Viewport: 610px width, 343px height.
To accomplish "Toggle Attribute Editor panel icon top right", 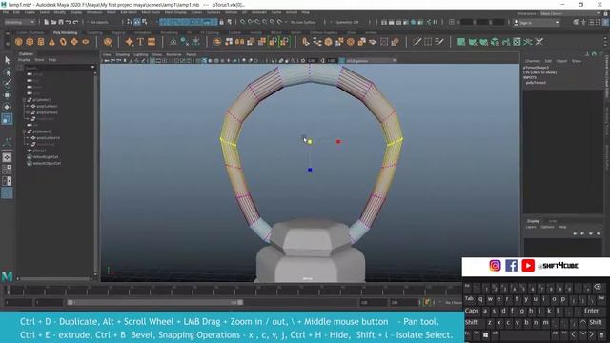I will pyautogui.click(x=591, y=23).
